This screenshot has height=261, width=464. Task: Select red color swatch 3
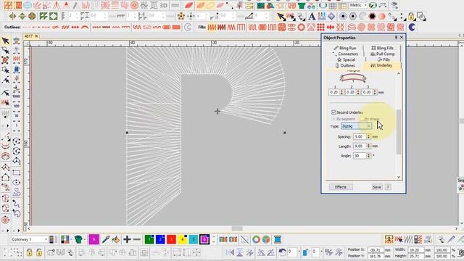[171, 239]
